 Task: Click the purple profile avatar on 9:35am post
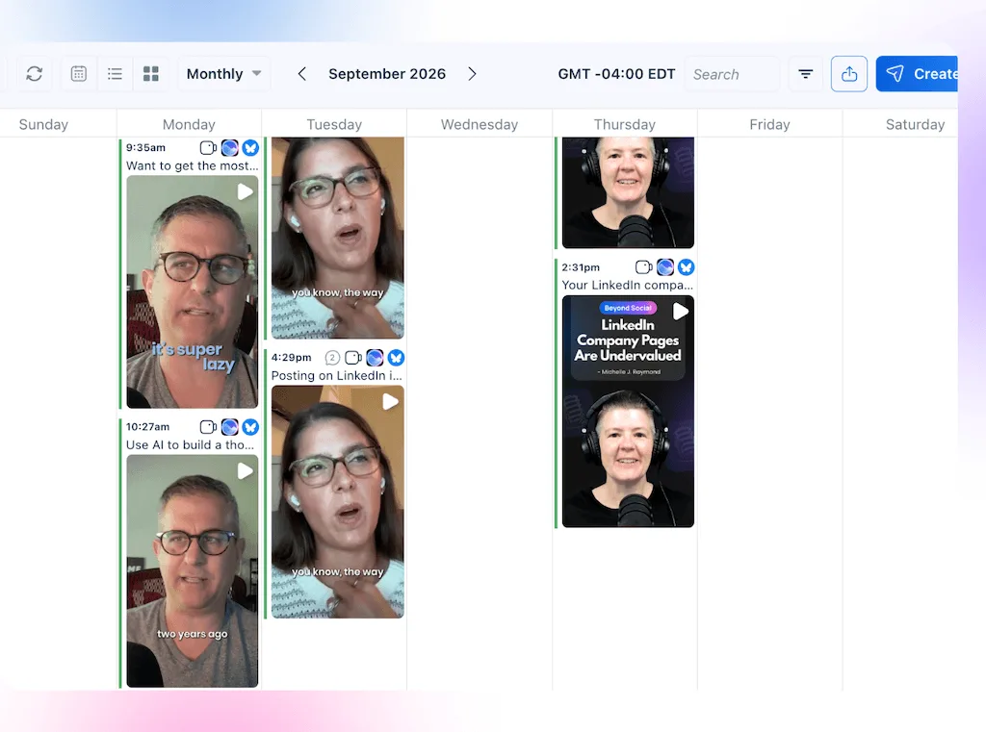point(230,148)
